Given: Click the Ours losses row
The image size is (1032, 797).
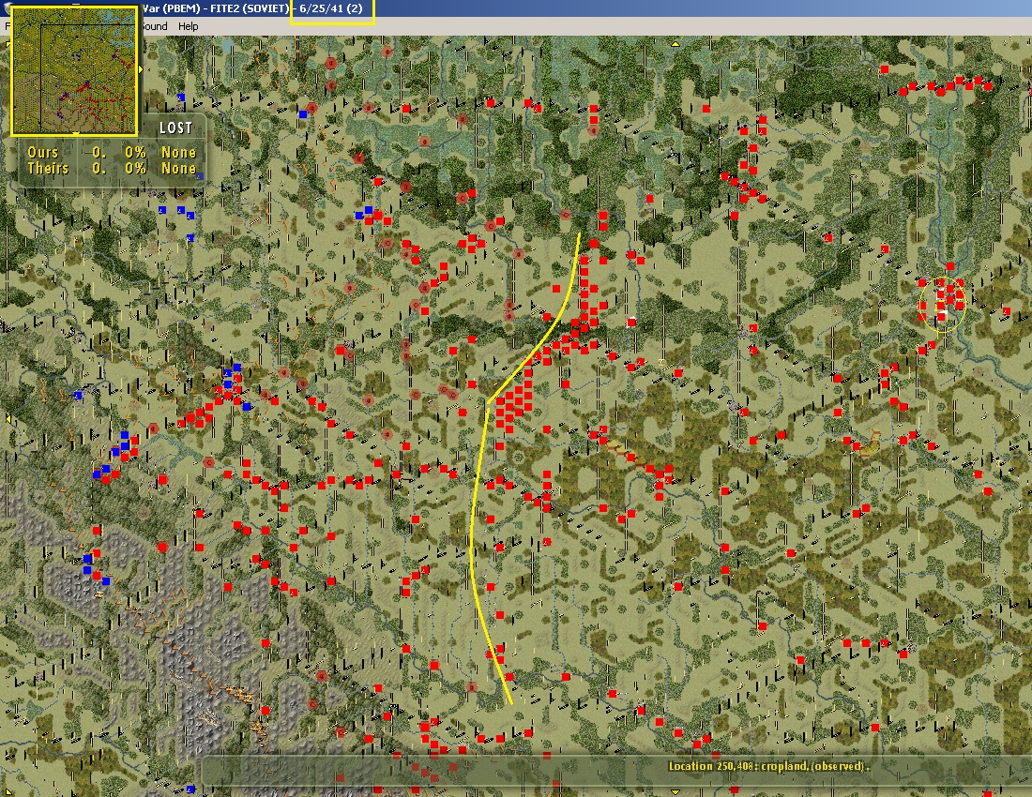Looking at the screenshot, I should [112, 153].
